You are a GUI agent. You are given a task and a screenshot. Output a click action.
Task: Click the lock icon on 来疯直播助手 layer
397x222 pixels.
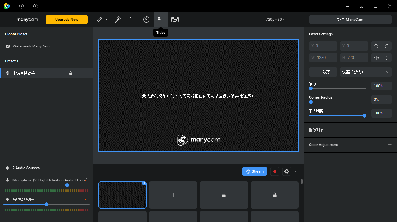(x=71, y=73)
